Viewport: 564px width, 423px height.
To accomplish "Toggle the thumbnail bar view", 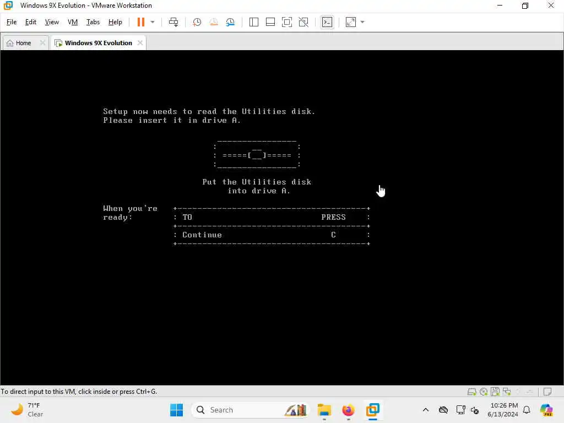I will (x=270, y=22).
